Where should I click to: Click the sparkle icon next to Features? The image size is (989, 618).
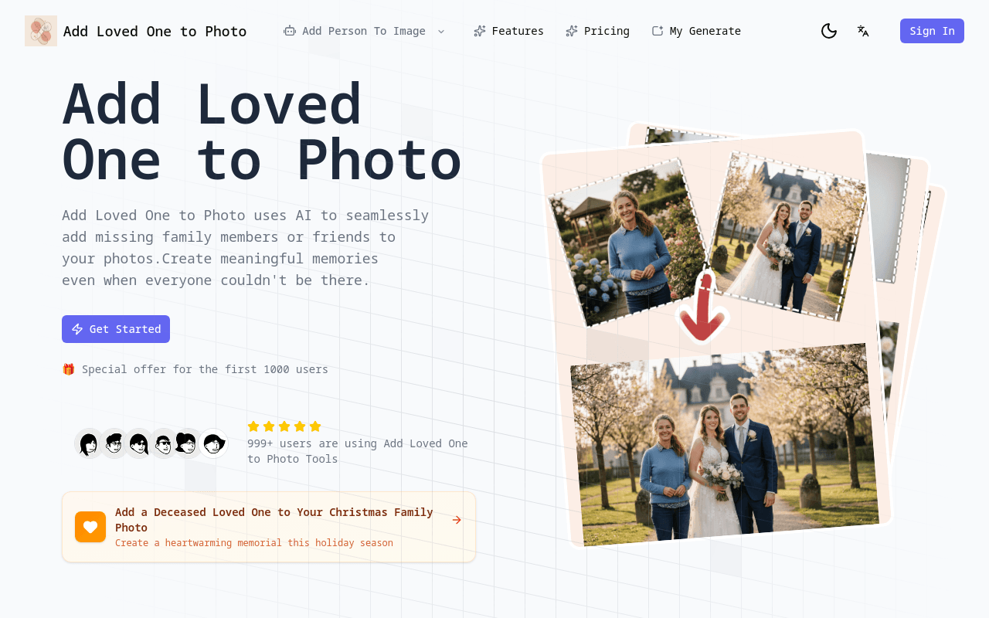tap(480, 31)
